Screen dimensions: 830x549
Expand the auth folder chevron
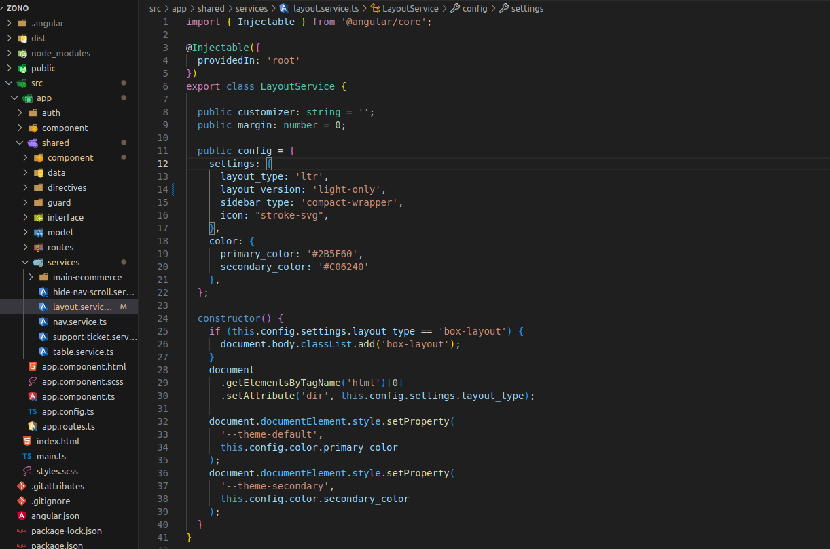tap(20, 113)
